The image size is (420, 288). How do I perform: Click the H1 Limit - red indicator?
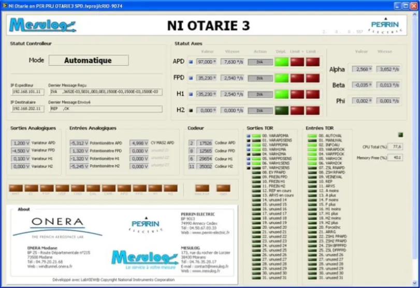[313, 94]
